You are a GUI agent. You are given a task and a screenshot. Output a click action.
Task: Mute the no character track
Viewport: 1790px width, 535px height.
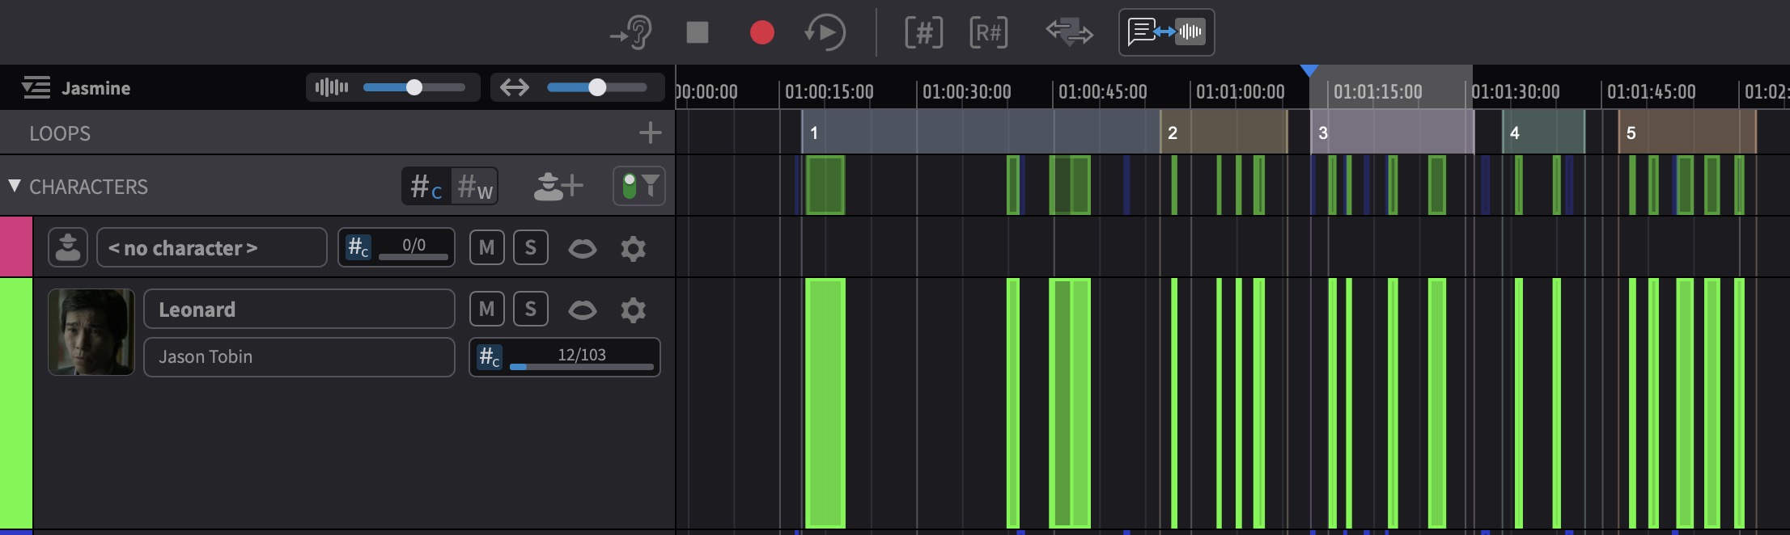click(486, 247)
